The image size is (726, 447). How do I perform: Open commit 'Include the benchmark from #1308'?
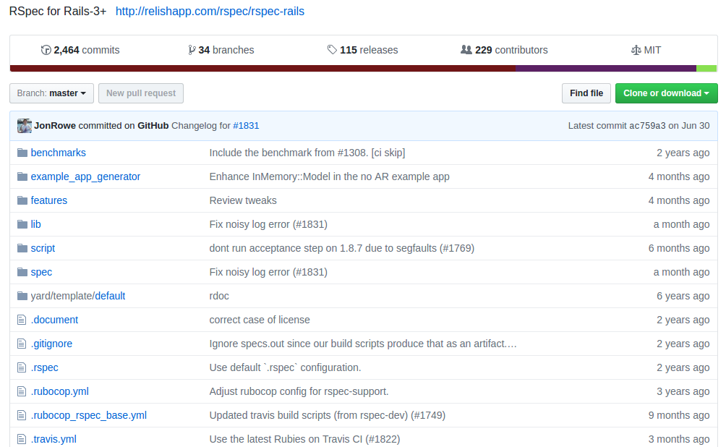[307, 153]
